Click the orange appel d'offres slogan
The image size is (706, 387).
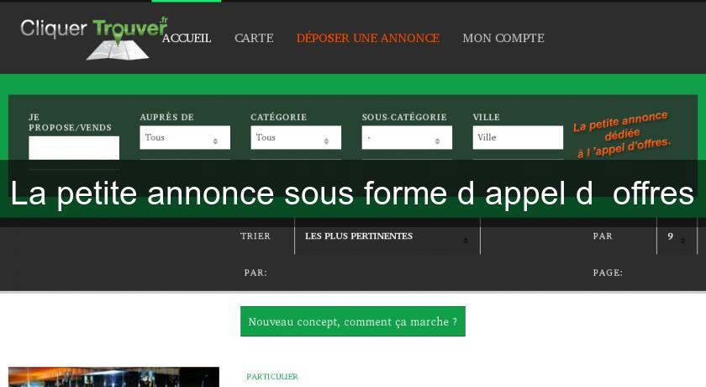(622, 135)
